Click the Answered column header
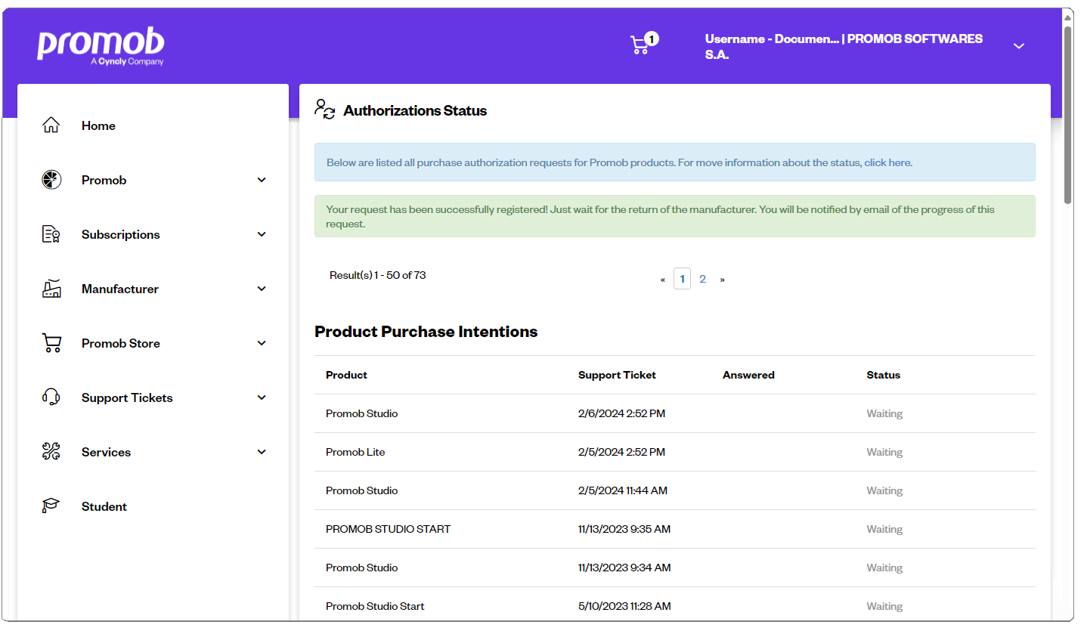This screenshot has width=1090, height=631. [748, 375]
